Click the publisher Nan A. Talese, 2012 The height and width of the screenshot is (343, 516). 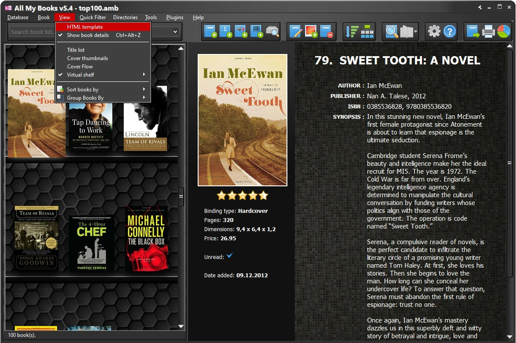(x=396, y=96)
